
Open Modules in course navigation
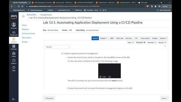pos(25,29)
